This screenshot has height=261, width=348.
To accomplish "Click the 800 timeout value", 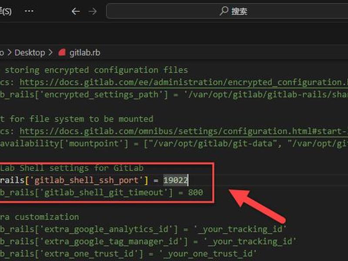I will [195, 192].
